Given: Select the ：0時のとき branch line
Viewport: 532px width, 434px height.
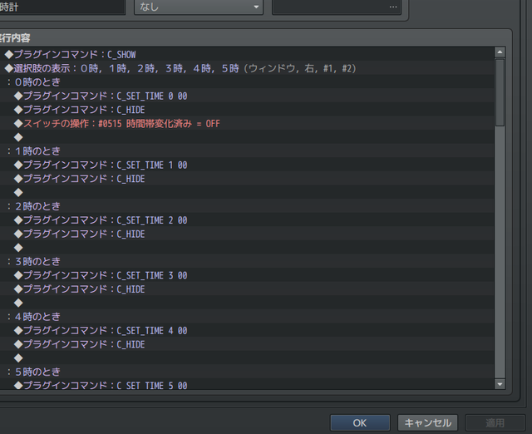Looking at the screenshot, I should [x=247, y=81].
